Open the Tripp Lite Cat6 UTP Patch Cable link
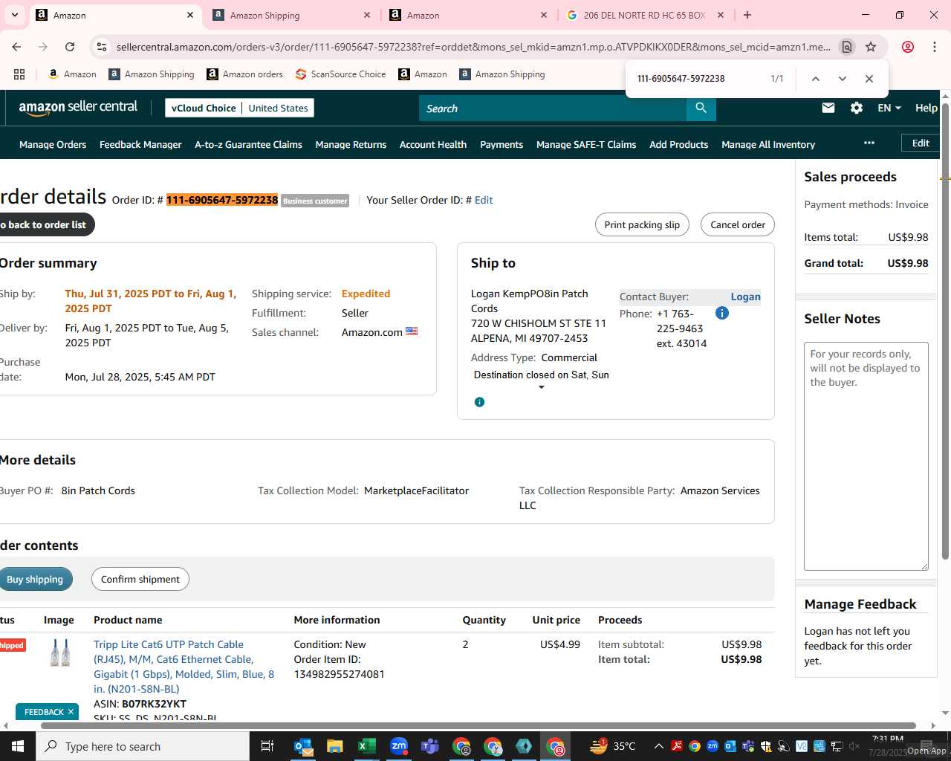Viewport: 951px width, 761px height. pyautogui.click(x=184, y=667)
